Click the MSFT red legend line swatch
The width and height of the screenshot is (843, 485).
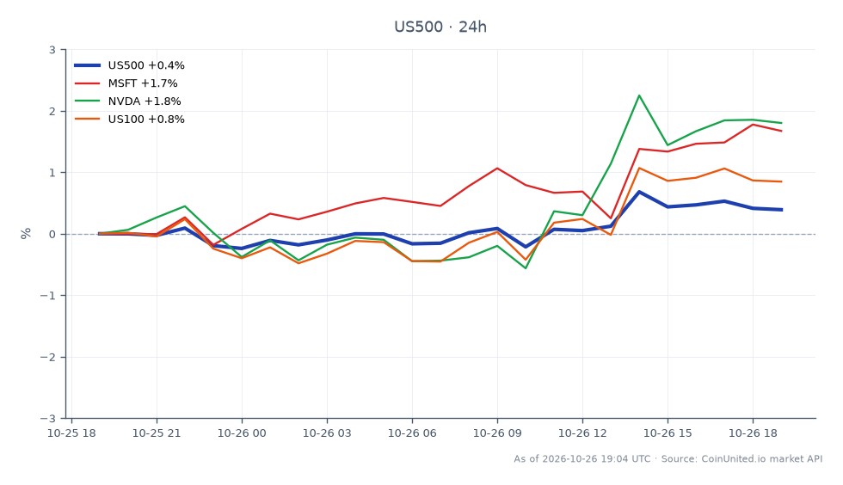click(87, 83)
